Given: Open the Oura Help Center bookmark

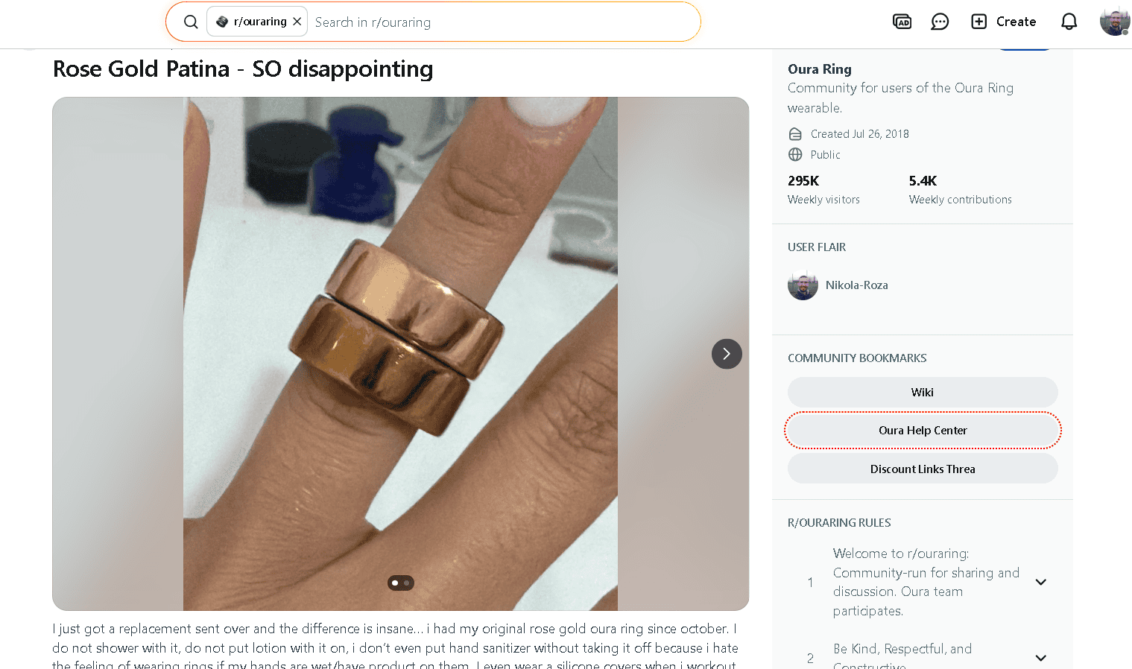Looking at the screenshot, I should 923,431.
